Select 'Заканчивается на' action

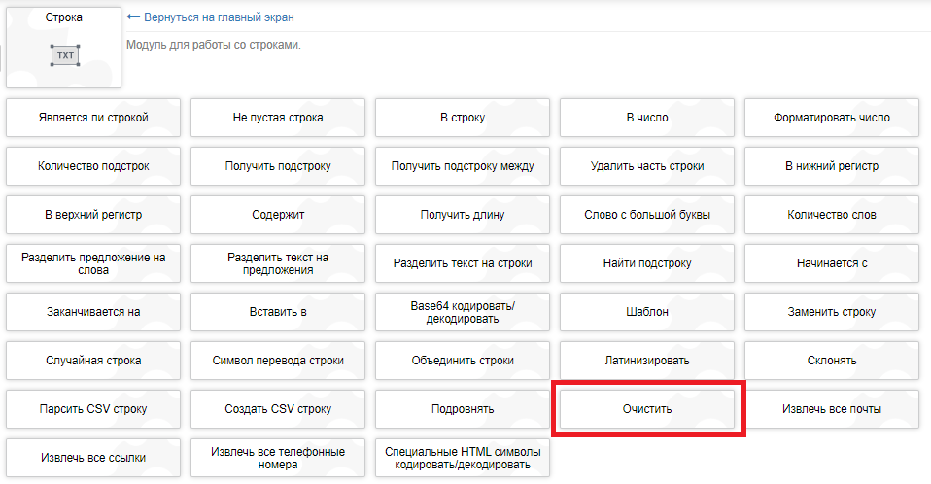(93, 312)
